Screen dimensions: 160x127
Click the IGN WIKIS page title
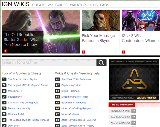16,4
